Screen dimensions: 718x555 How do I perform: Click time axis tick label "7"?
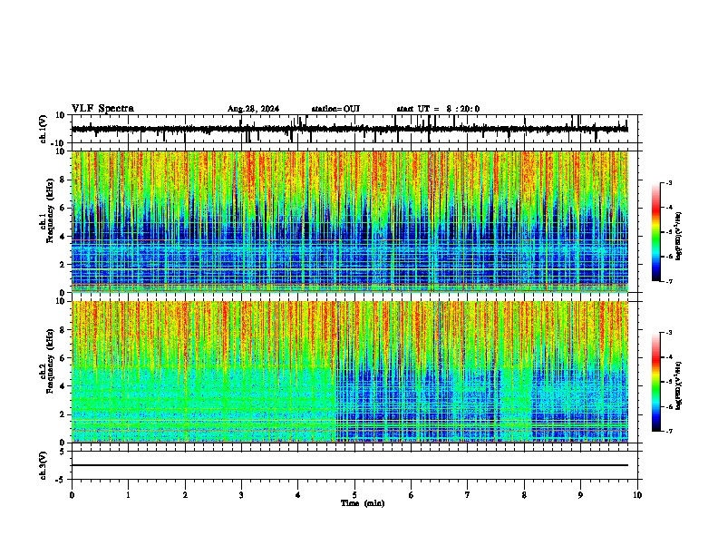468,495
